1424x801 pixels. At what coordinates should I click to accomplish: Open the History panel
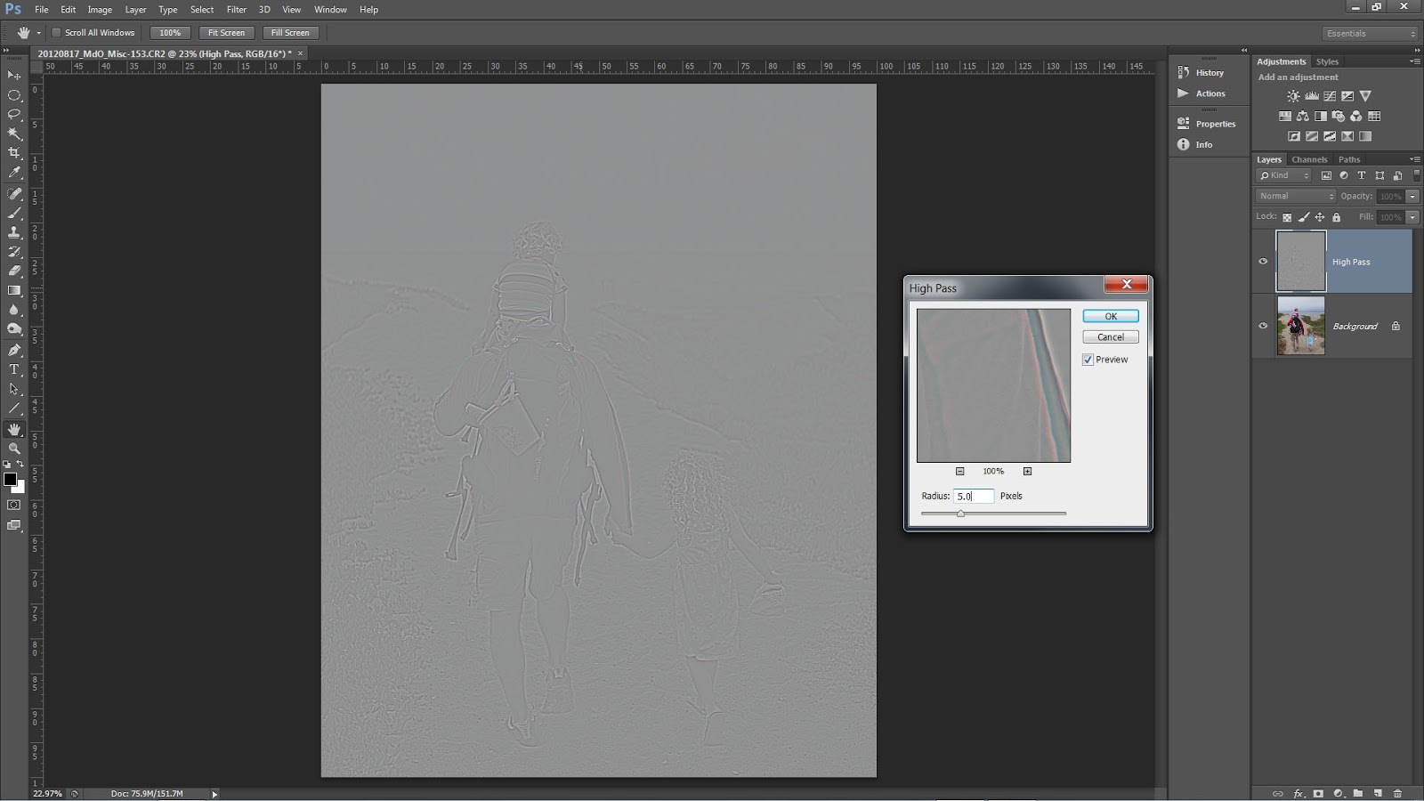(x=1209, y=73)
